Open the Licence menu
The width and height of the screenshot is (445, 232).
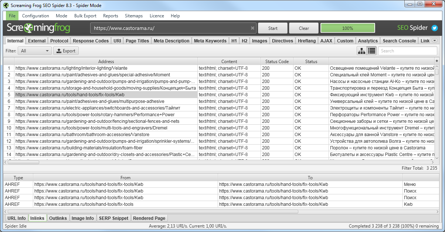click(x=157, y=16)
